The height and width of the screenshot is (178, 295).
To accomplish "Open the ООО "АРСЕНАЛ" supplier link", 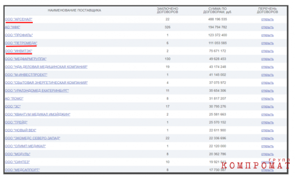I will click(x=18, y=19).
